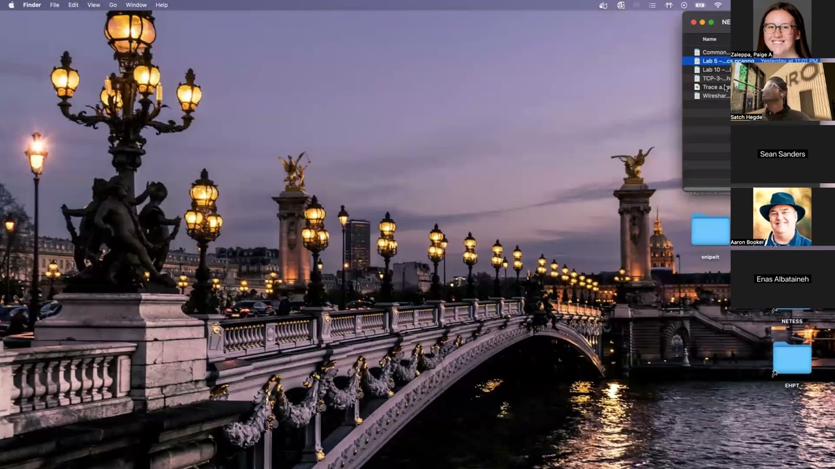The height and width of the screenshot is (469, 835).
Task: Click Aaron Booker's video tile
Action: (782, 217)
